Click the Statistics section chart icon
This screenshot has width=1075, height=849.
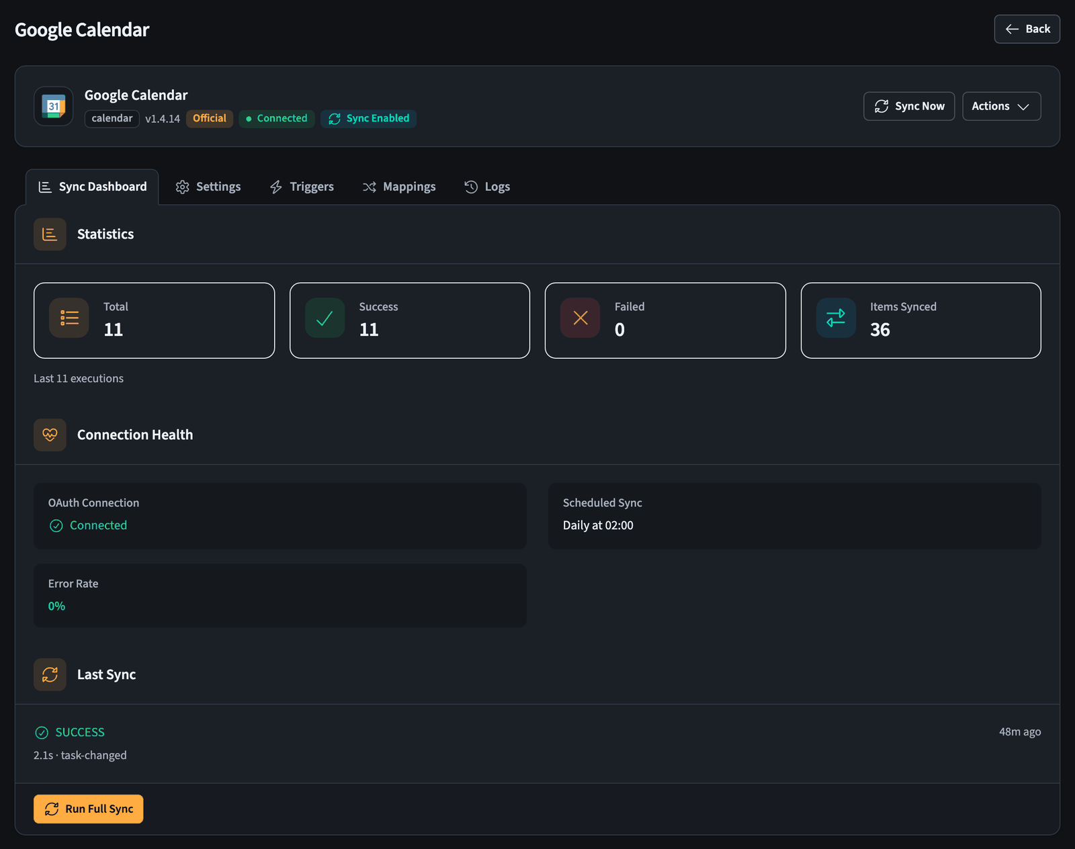(50, 234)
